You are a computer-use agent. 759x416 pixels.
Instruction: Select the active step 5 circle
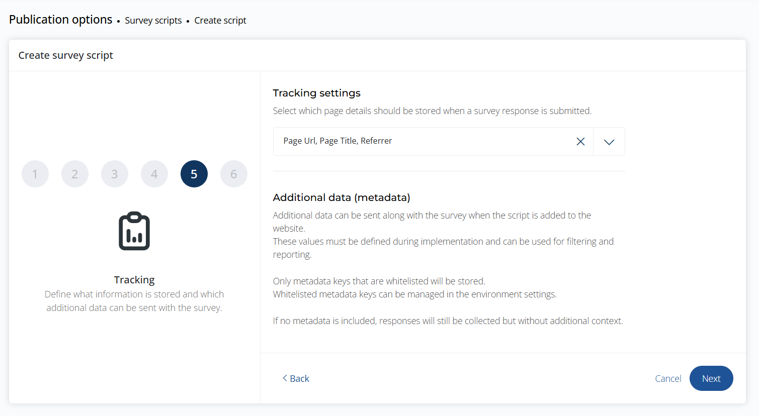194,174
